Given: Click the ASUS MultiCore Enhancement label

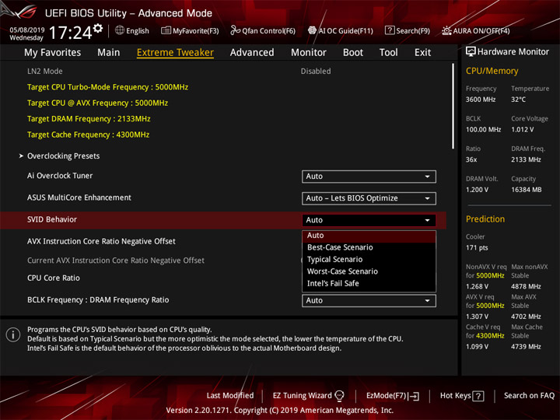Looking at the screenshot, I should 79,198.
